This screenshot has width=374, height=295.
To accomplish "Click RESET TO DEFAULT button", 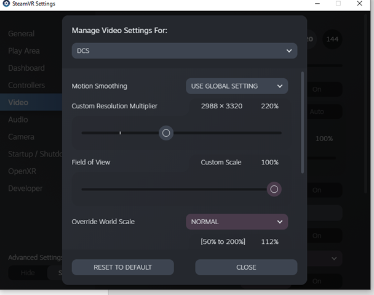I will click(122, 267).
